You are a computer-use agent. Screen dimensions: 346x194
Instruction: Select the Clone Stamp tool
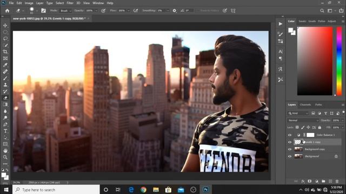(5, 85)
